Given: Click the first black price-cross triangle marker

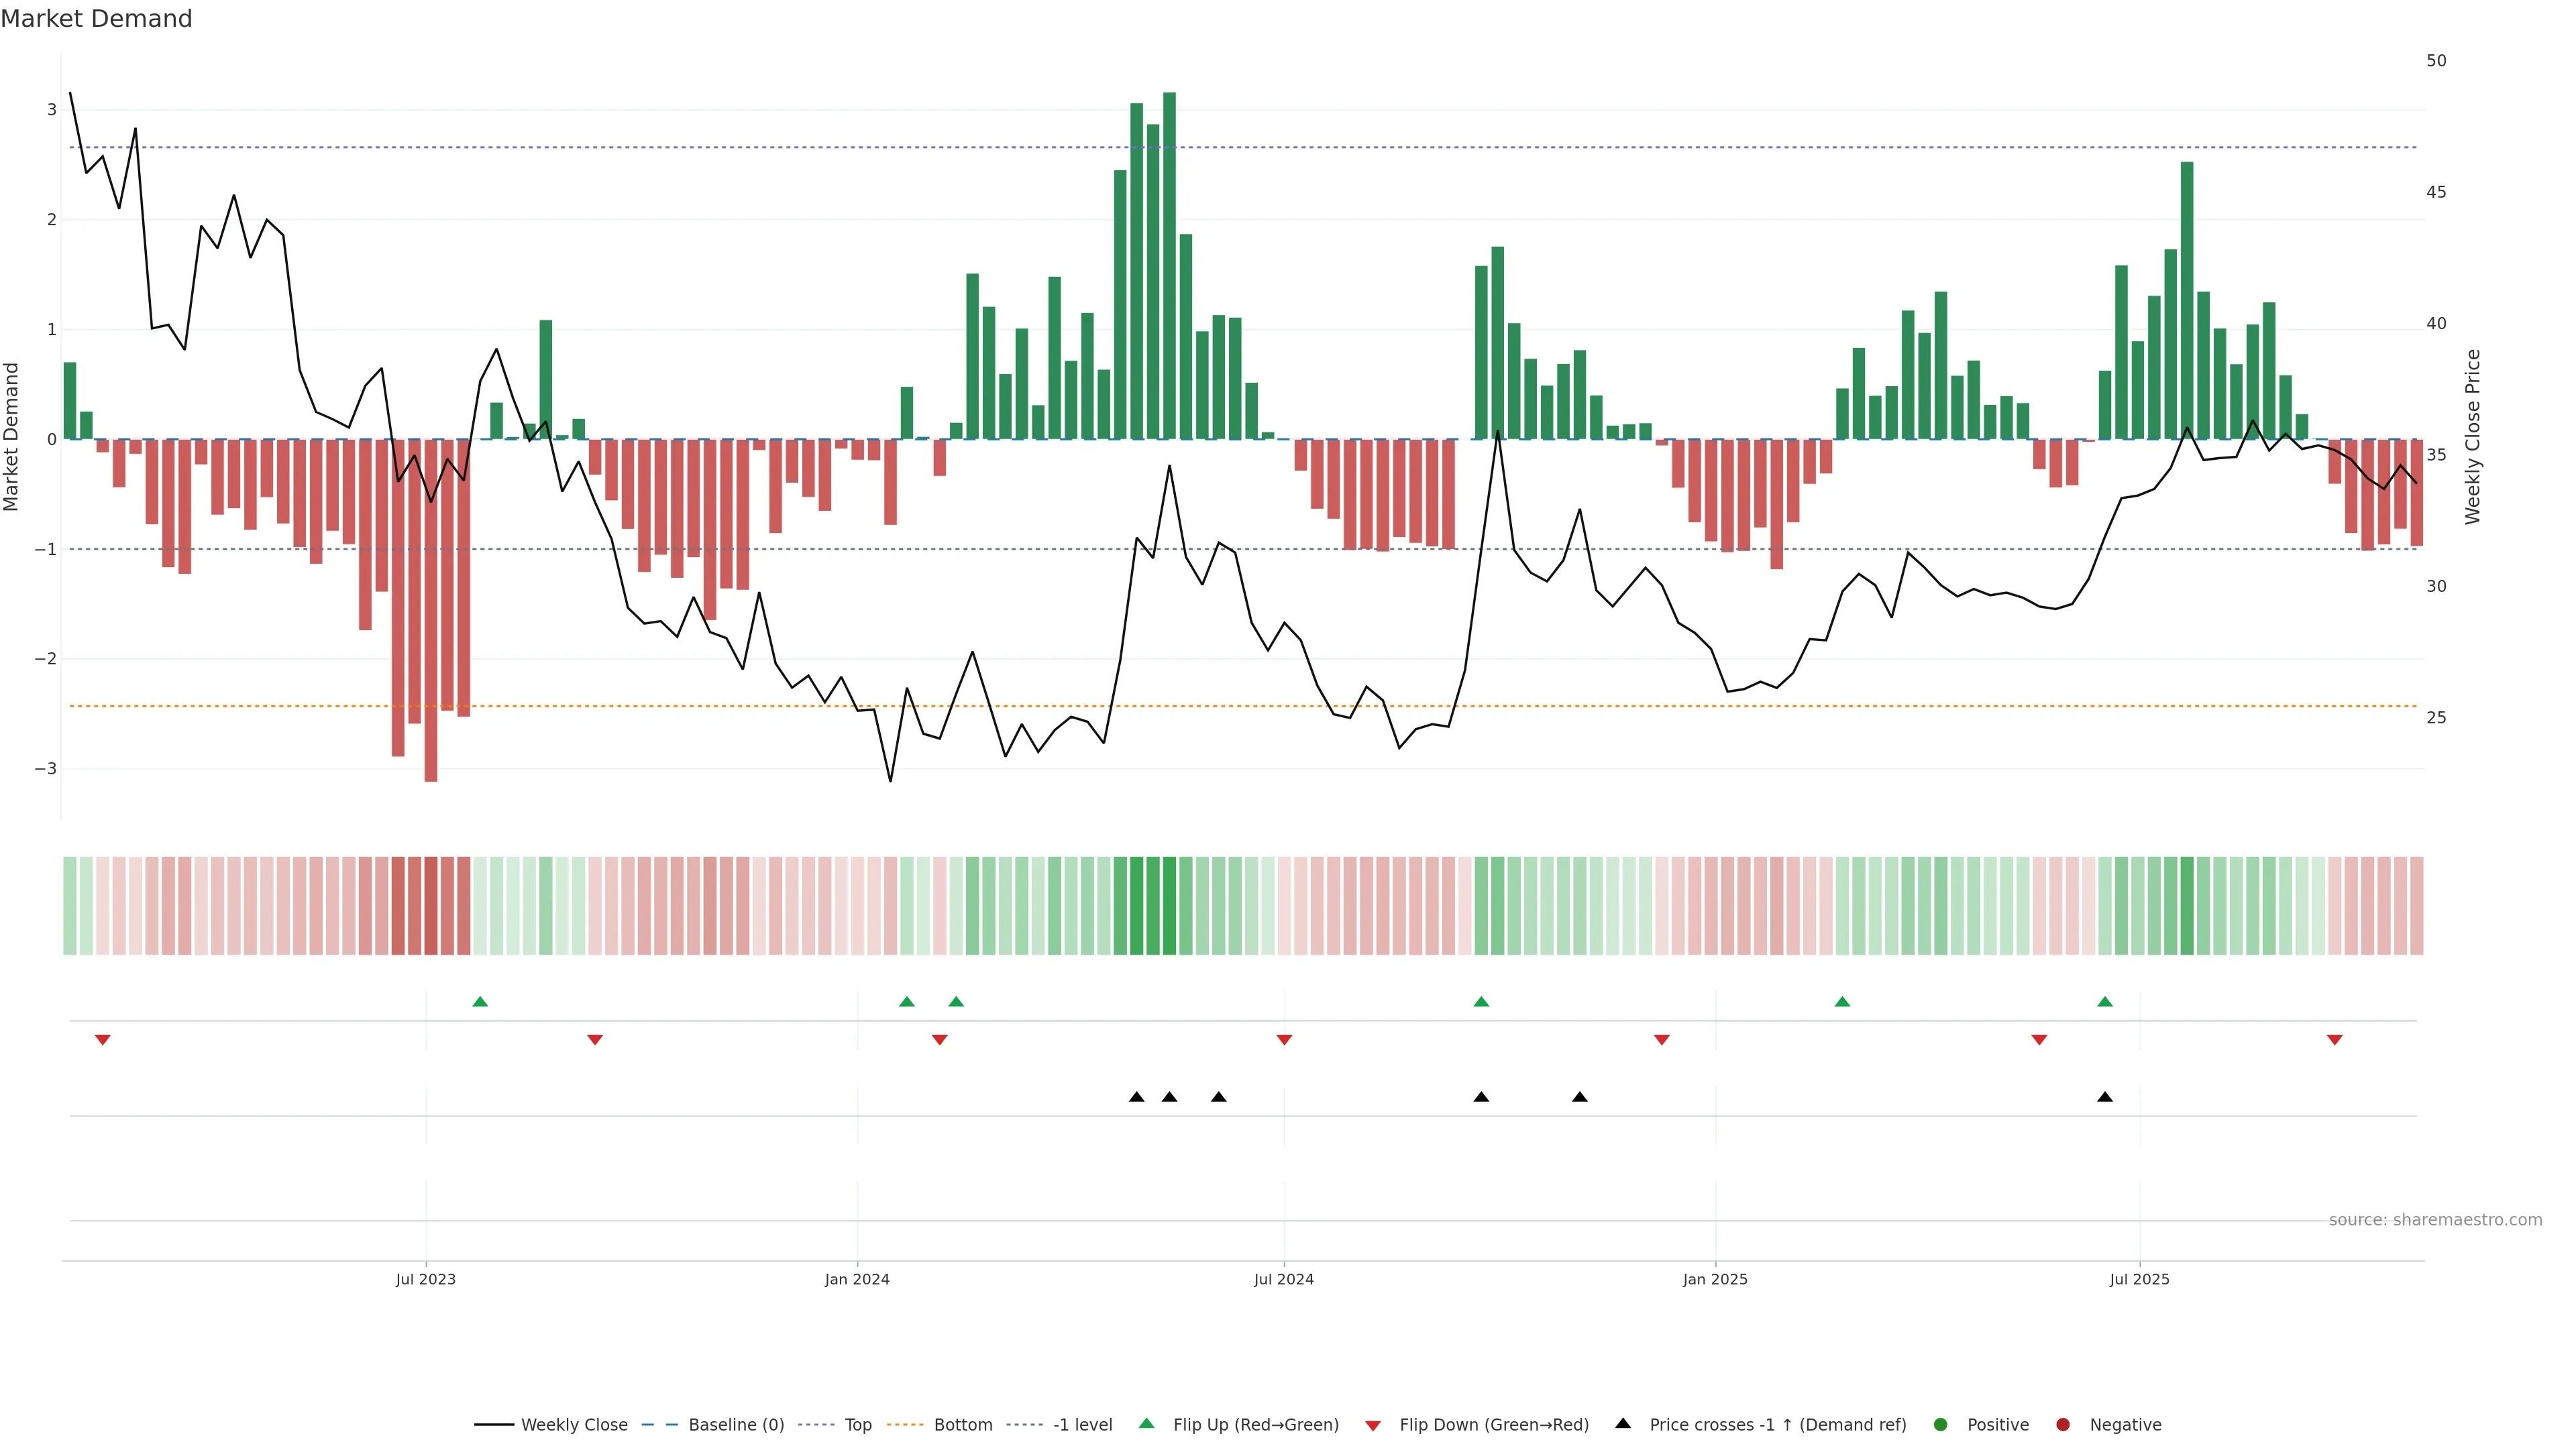Looking at the screenshot, I should [1137, 1097].
